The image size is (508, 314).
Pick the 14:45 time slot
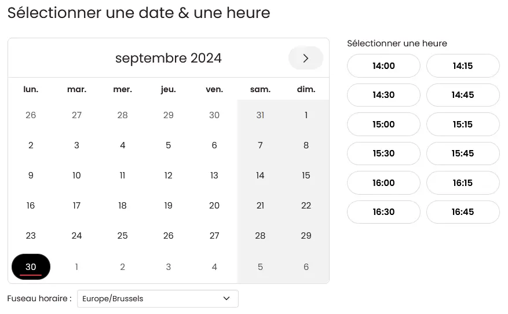tap(463, 95)
